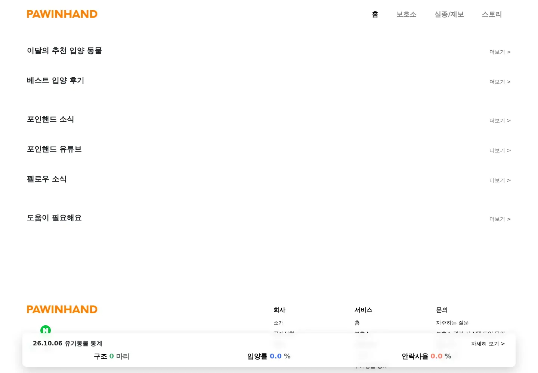Image resolution: width=538 pixels, height=373 pixels.
Task: Click the 서비스 footer column heading
Action: 364,310
